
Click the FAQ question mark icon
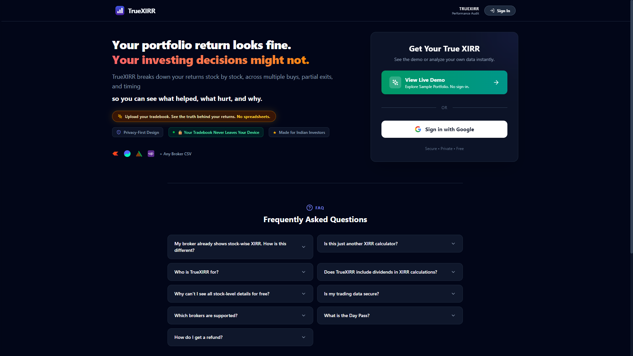[309, 208]
